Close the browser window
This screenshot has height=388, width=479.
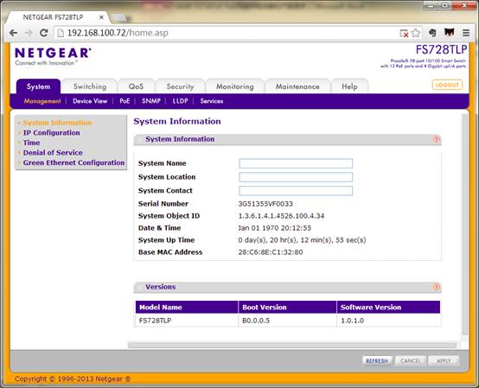(464, 5)
